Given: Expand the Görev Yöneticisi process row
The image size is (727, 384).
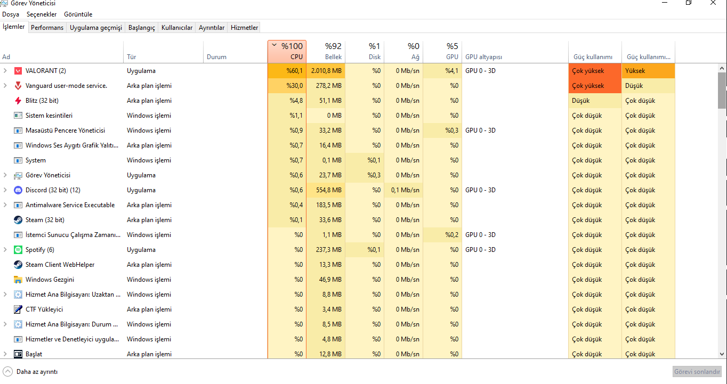Looking at the screenshot, I should [x=5, y=175].
